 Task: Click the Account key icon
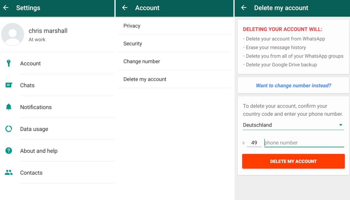9,63
